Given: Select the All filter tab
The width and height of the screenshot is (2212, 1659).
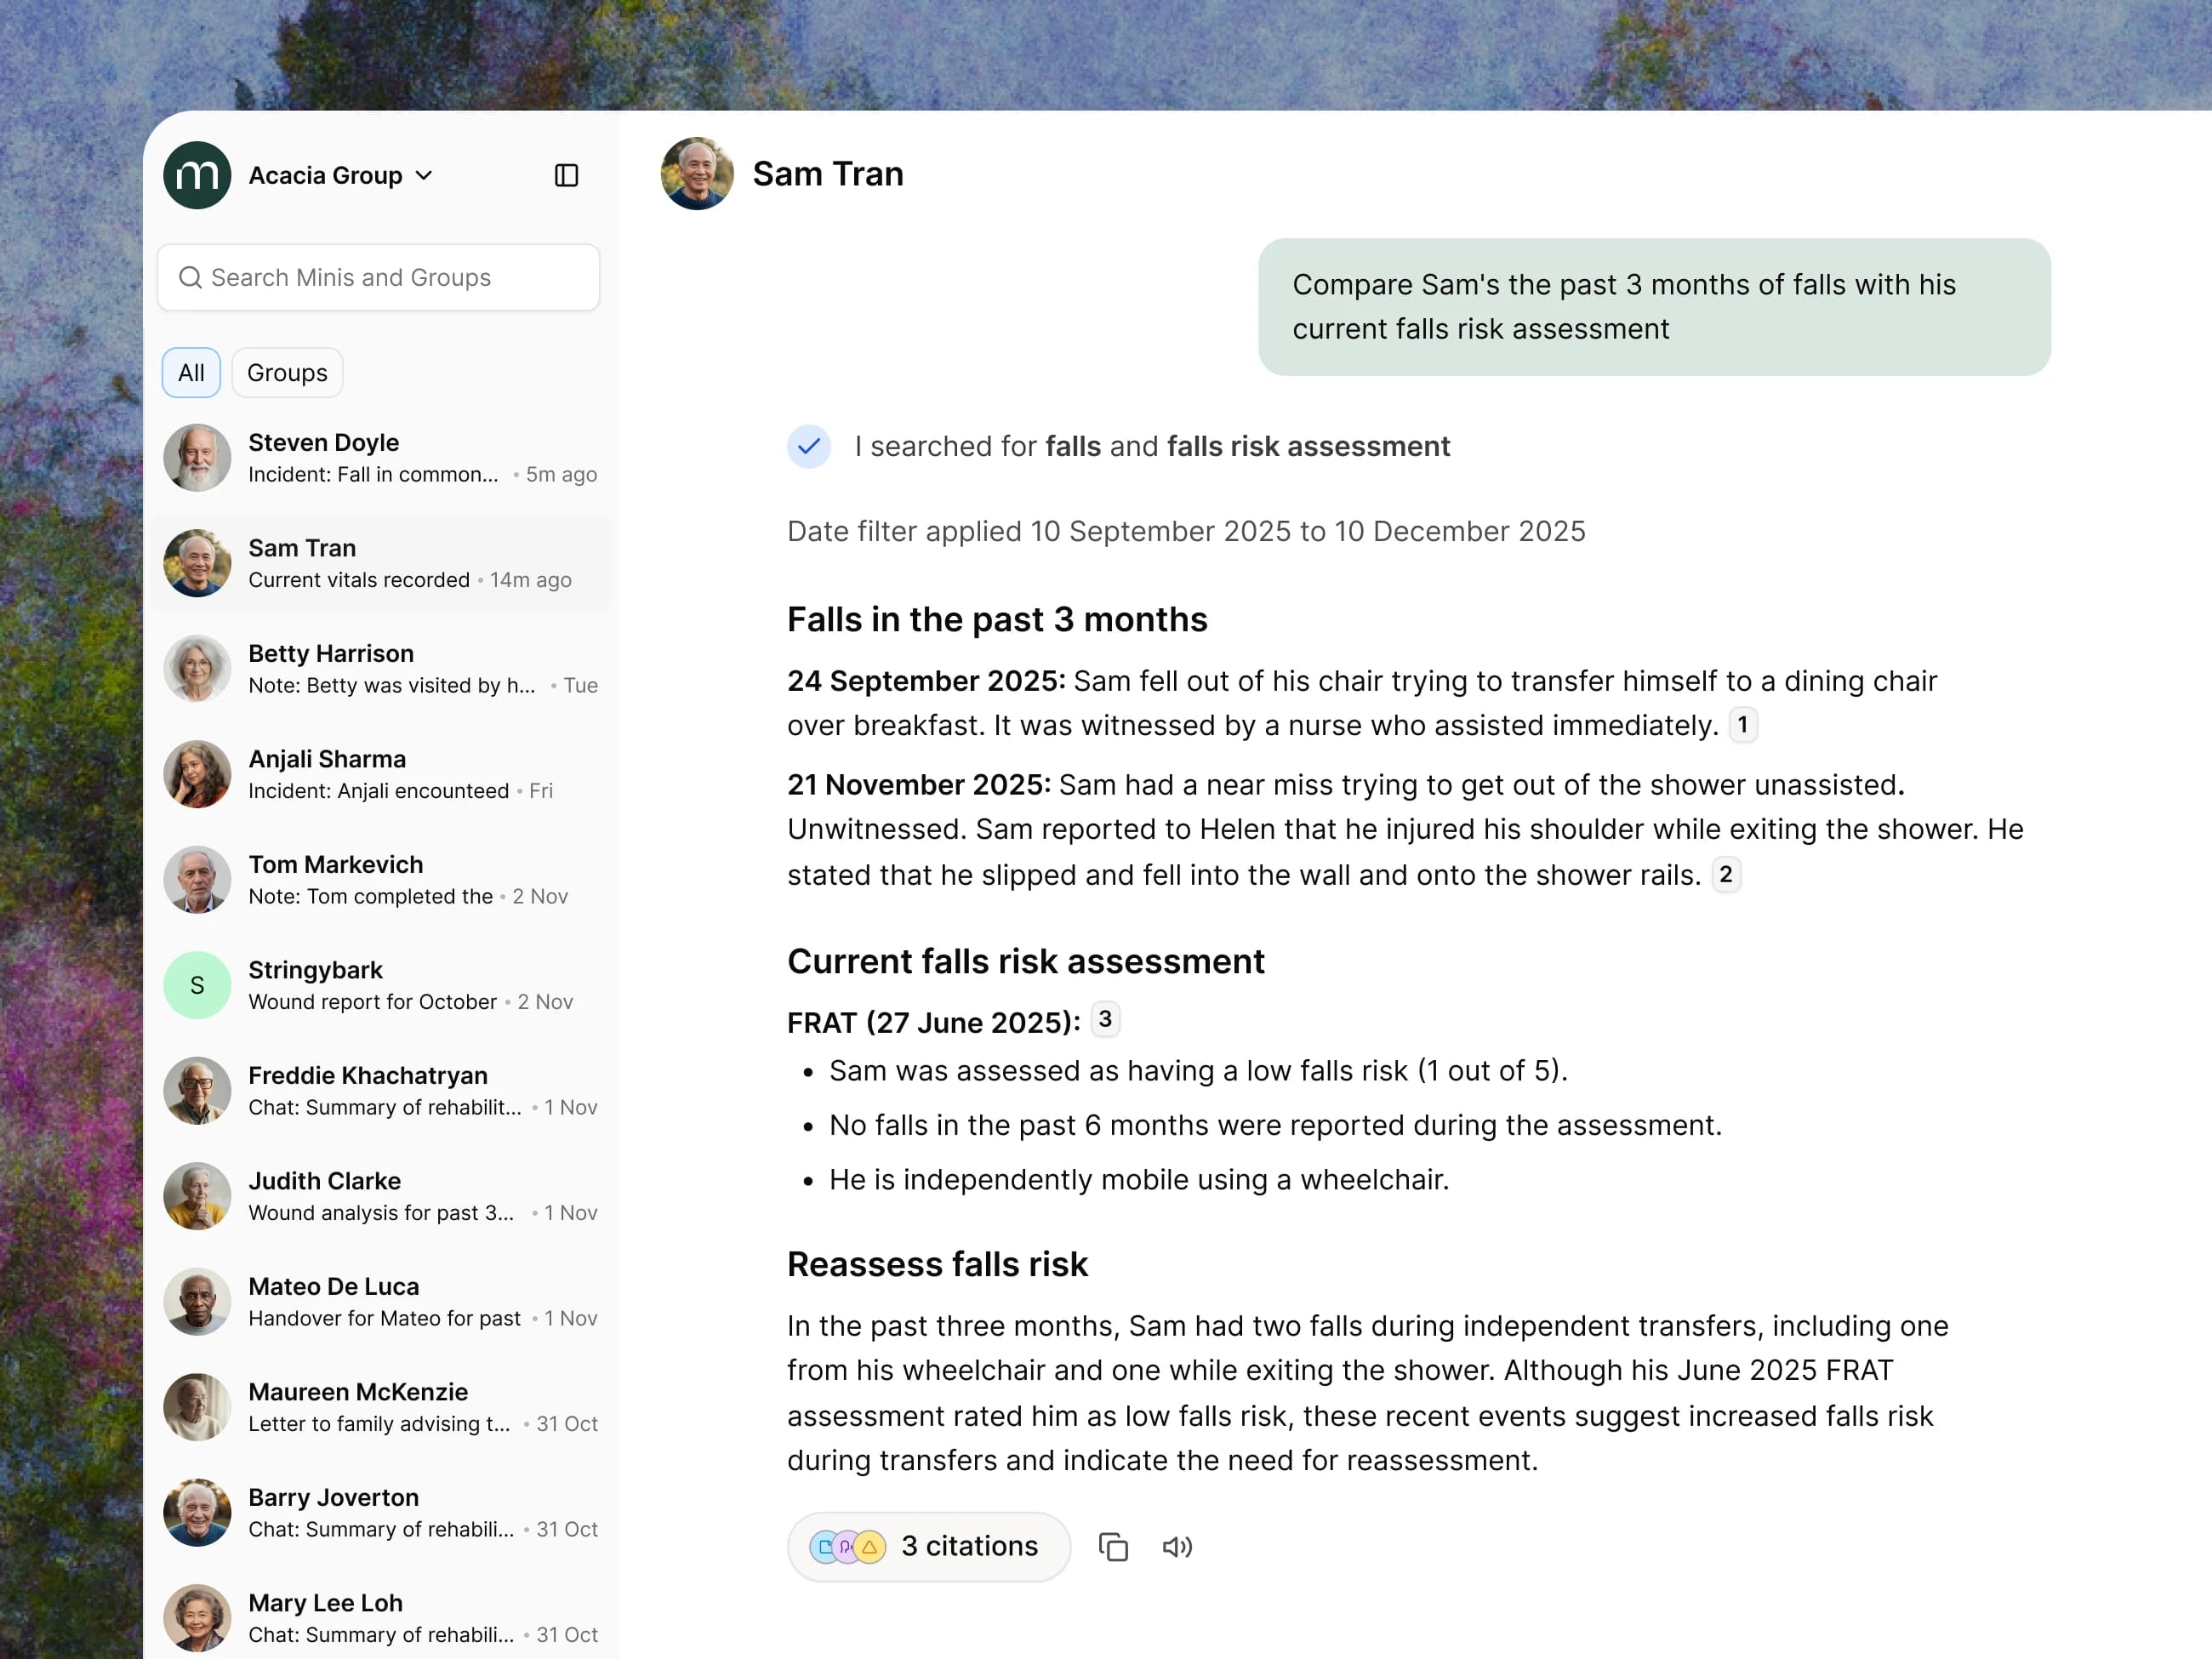Looking at the screenshot, I should click(x=191, y=373).
